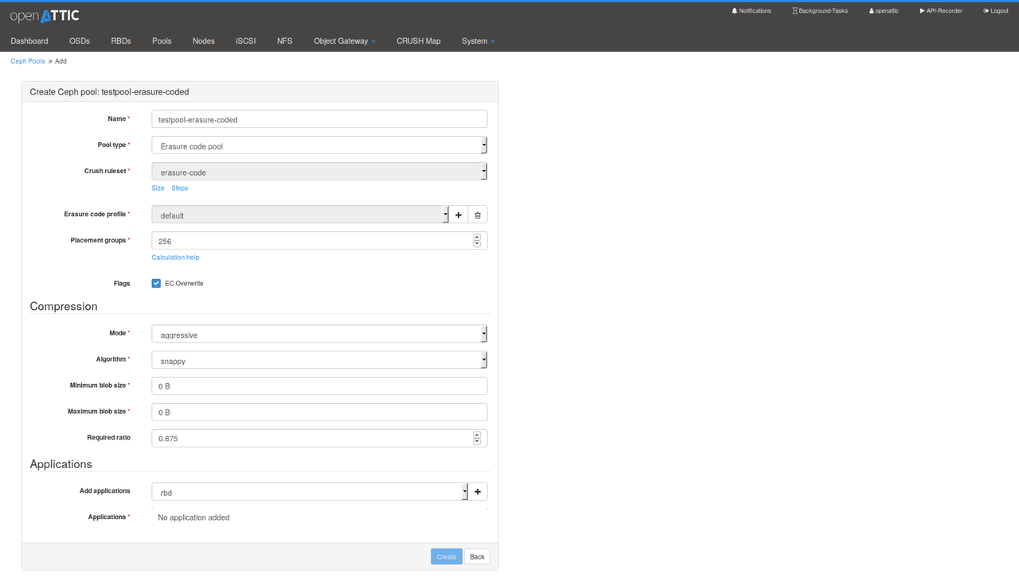1019x581 pixels.
Task: Open the Erasure code profile dropdown
Action: tap(300, 215)
